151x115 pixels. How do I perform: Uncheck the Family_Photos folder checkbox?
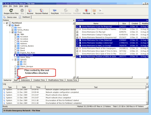pyautogui.click(x=13, y=30)
